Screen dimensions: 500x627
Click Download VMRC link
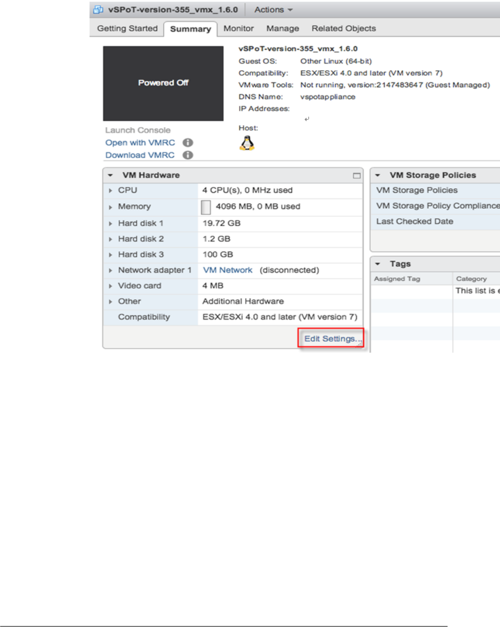point(140,155)
